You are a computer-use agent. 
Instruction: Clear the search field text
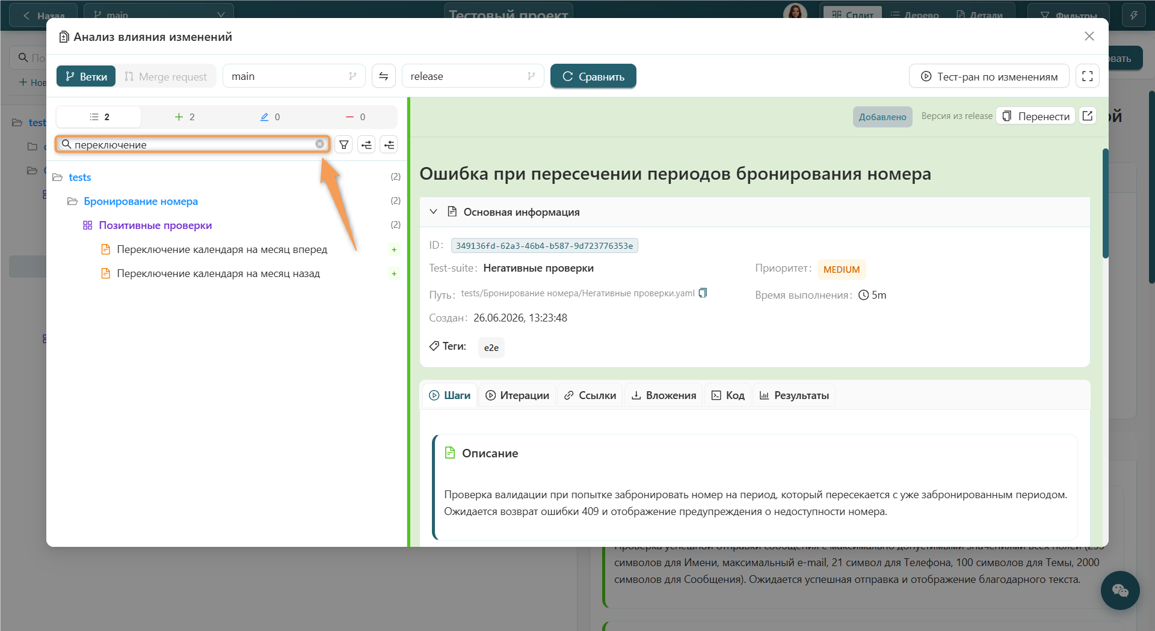coord(319,144)
